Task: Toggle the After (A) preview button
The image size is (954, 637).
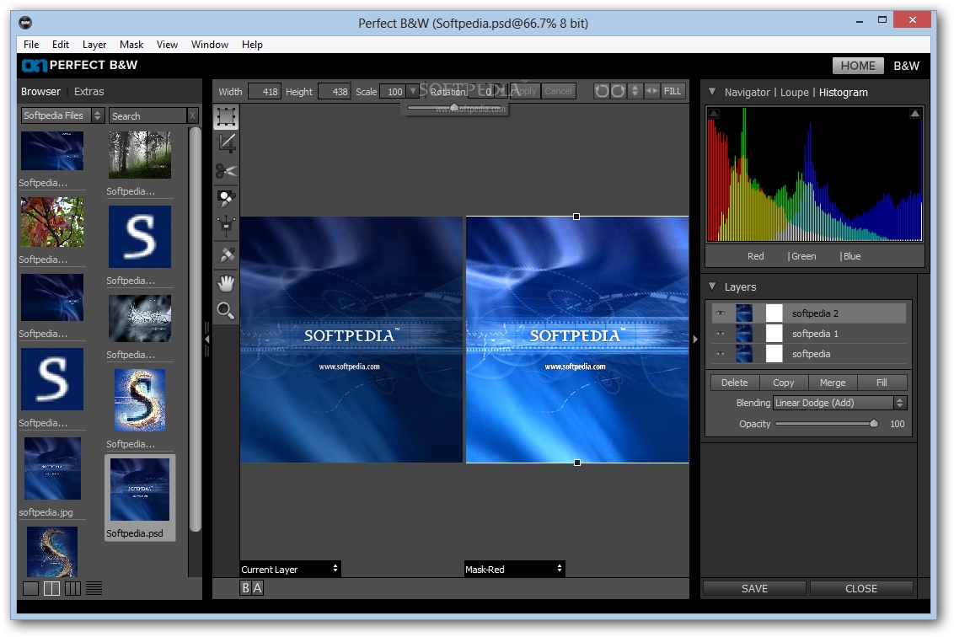Action: [257, 588]
